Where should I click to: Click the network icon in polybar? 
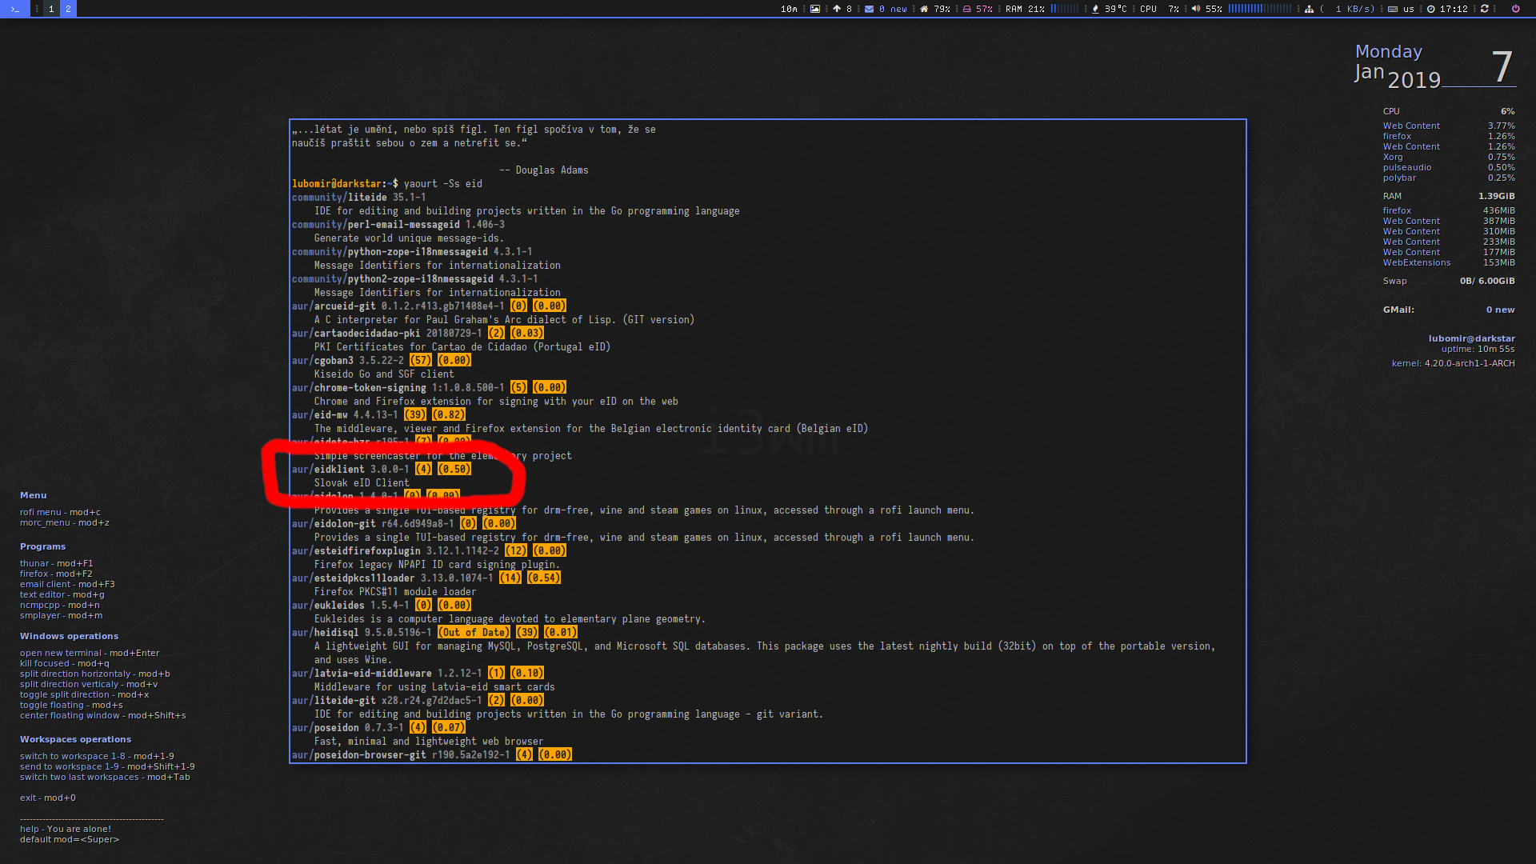(x=1309, y=9)
